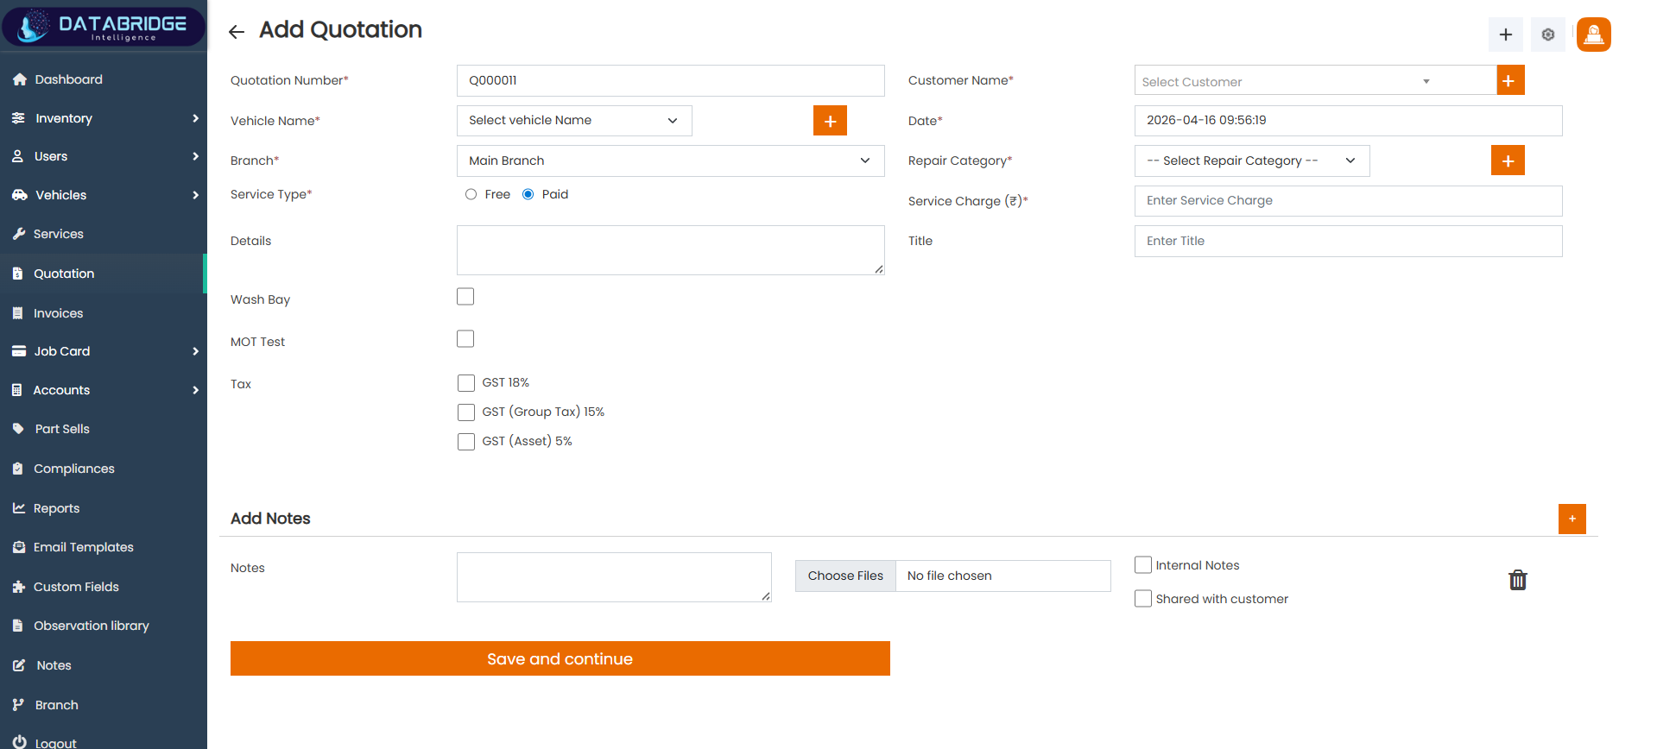Viewport: 1657px width, 749px height.
Task: Click the Compliances clipboard icon
Action: tap(17, 469)
